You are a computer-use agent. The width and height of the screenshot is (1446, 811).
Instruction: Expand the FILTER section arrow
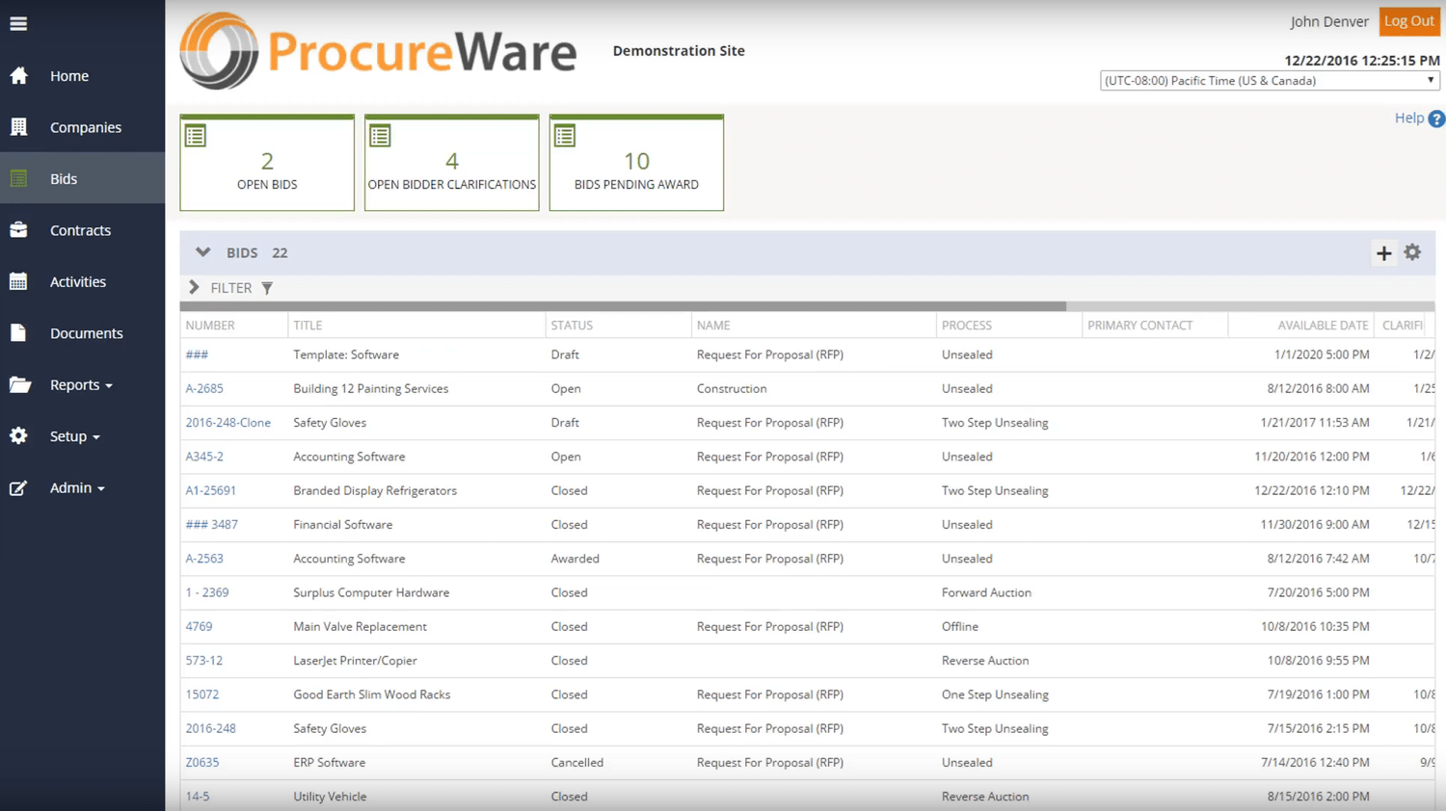coord(193,287)
